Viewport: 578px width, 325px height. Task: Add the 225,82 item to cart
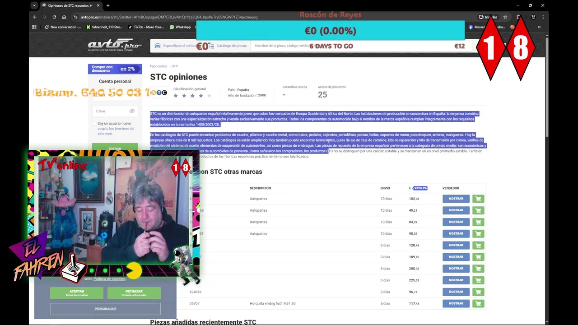[x=478, y=280]
